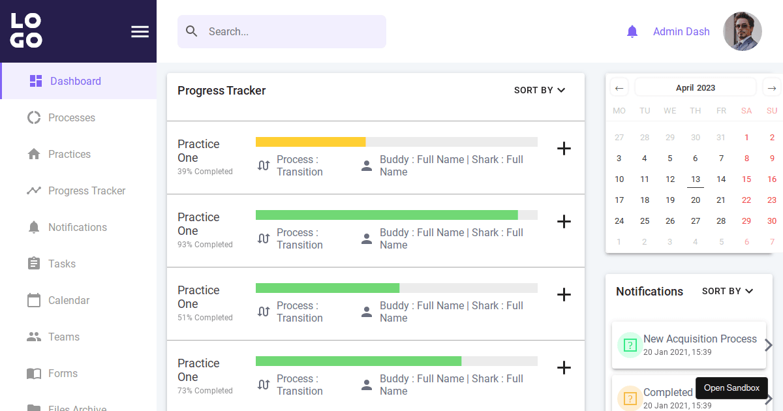
Task: Click the 51% green progress bar
Action: coord(328,288)
